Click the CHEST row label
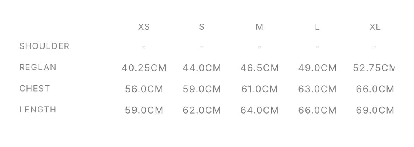 (x=35, y=89)
